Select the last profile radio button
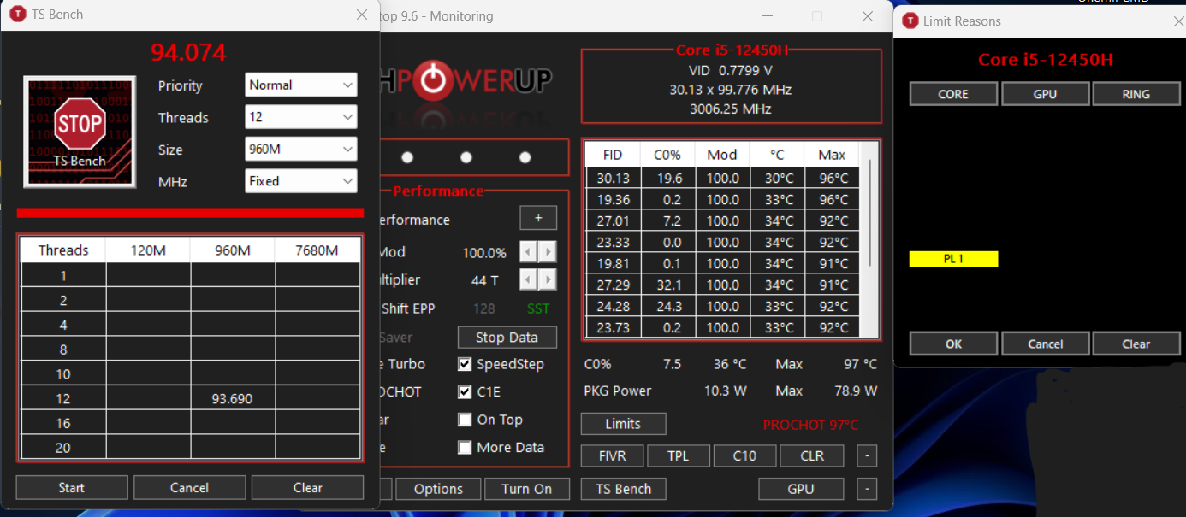Viewport: 1186px width, 517px height. pyautogui.click(x=525, y=157)
